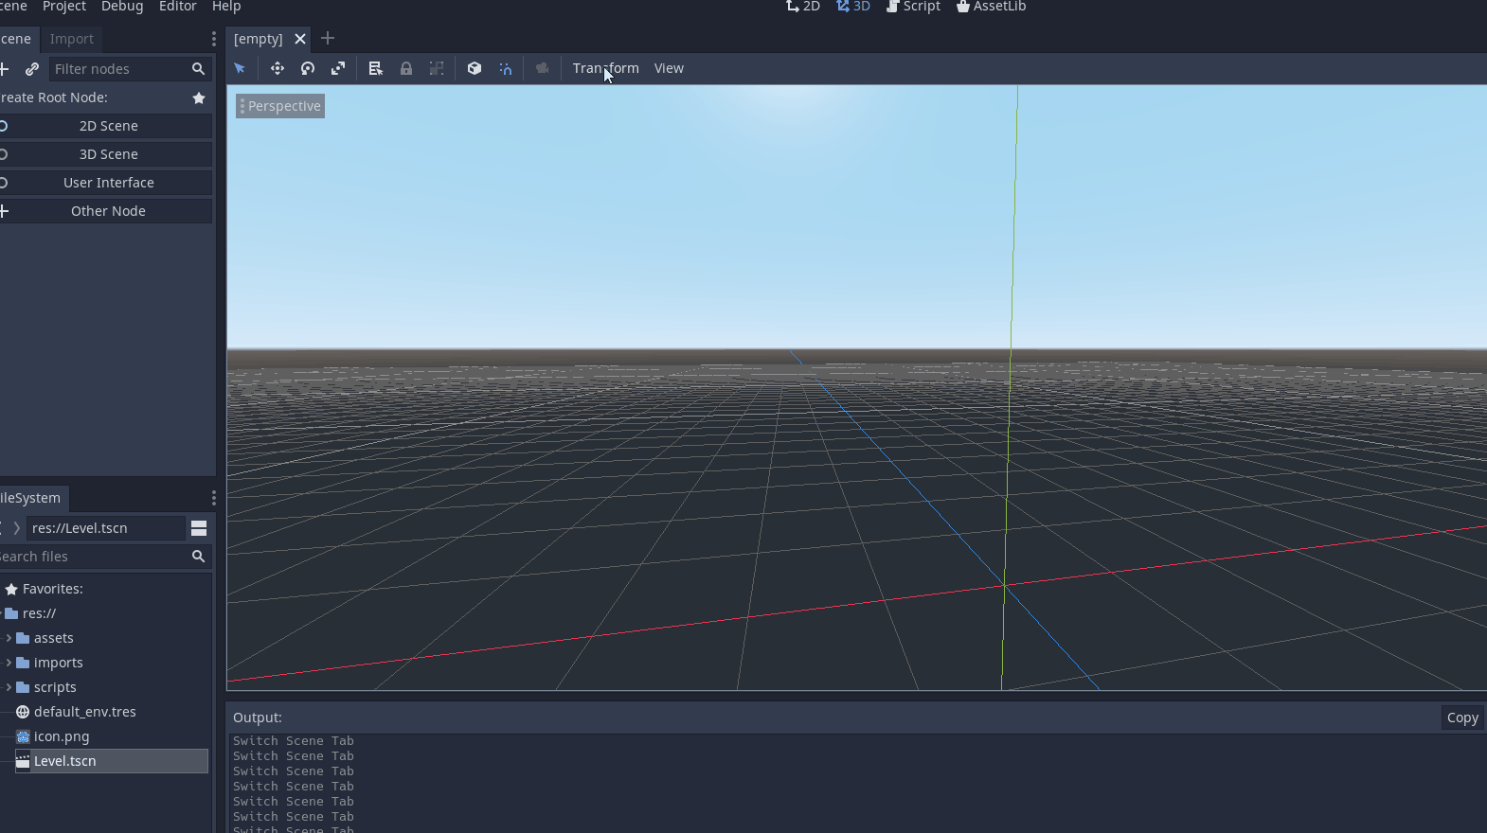
Task: Toggle the snap magnet icon
Action: (506, 68)
